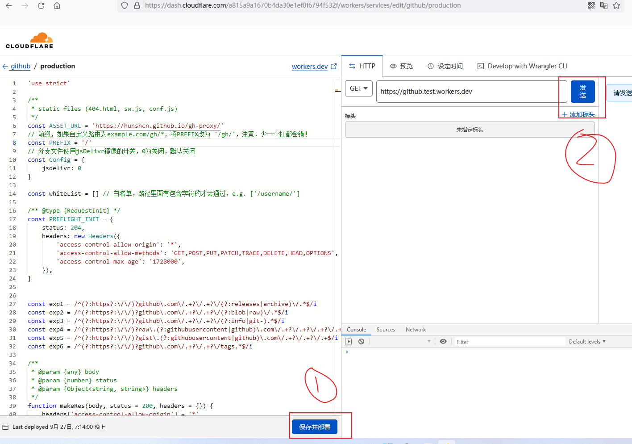Click the const whiteList line

click(164, 194)
